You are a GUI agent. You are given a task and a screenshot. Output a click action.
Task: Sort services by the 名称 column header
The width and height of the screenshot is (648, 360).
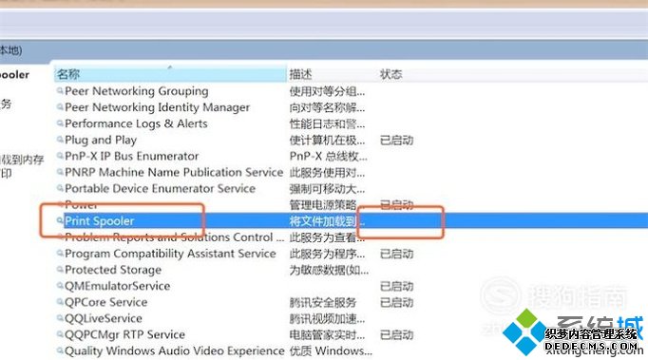point(170,74)
